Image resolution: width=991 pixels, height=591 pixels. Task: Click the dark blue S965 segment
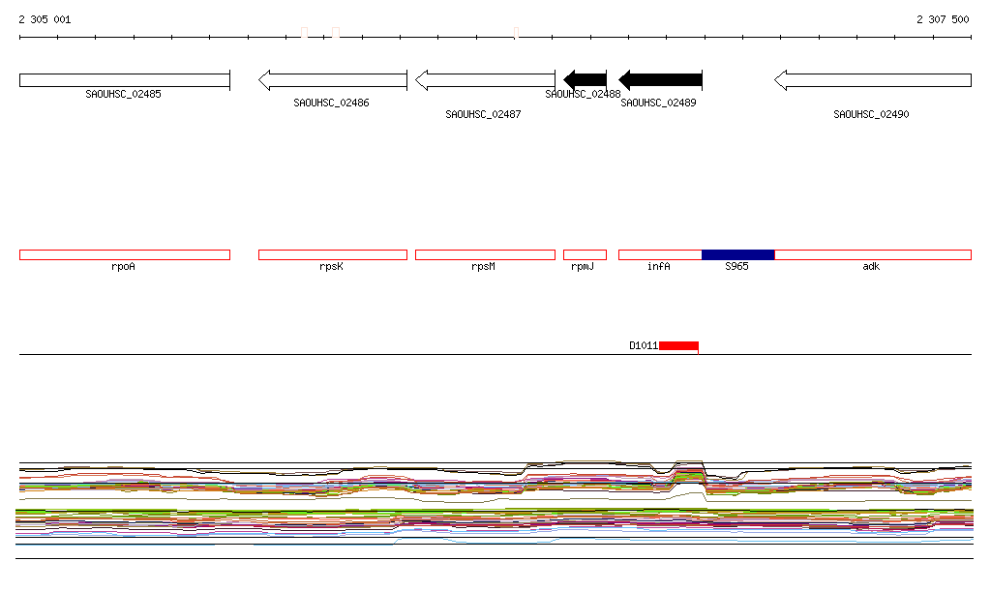point(737,254)
